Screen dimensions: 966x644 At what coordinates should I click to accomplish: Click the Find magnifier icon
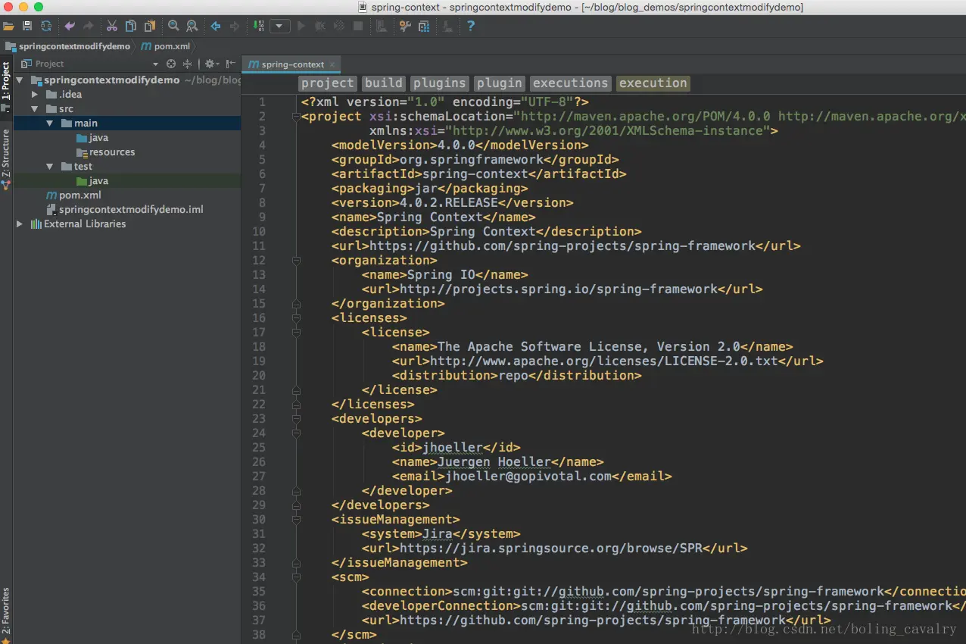pyautogui.click(x=173, y=27)
